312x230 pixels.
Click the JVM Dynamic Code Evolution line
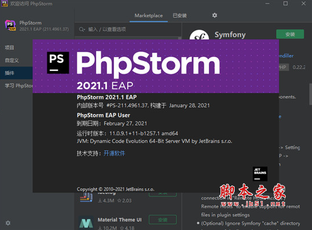[x=155, y=141]
